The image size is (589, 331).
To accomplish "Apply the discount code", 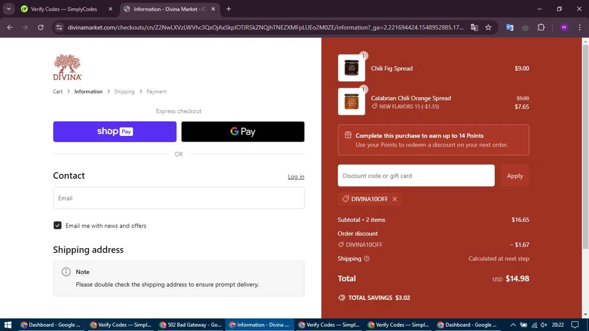I will [x=515, y=176].
